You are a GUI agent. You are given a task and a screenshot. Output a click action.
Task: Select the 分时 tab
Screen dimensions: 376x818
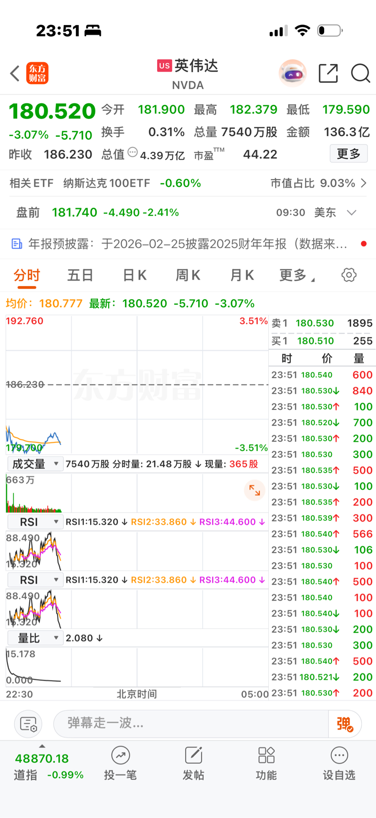(27, 275)
